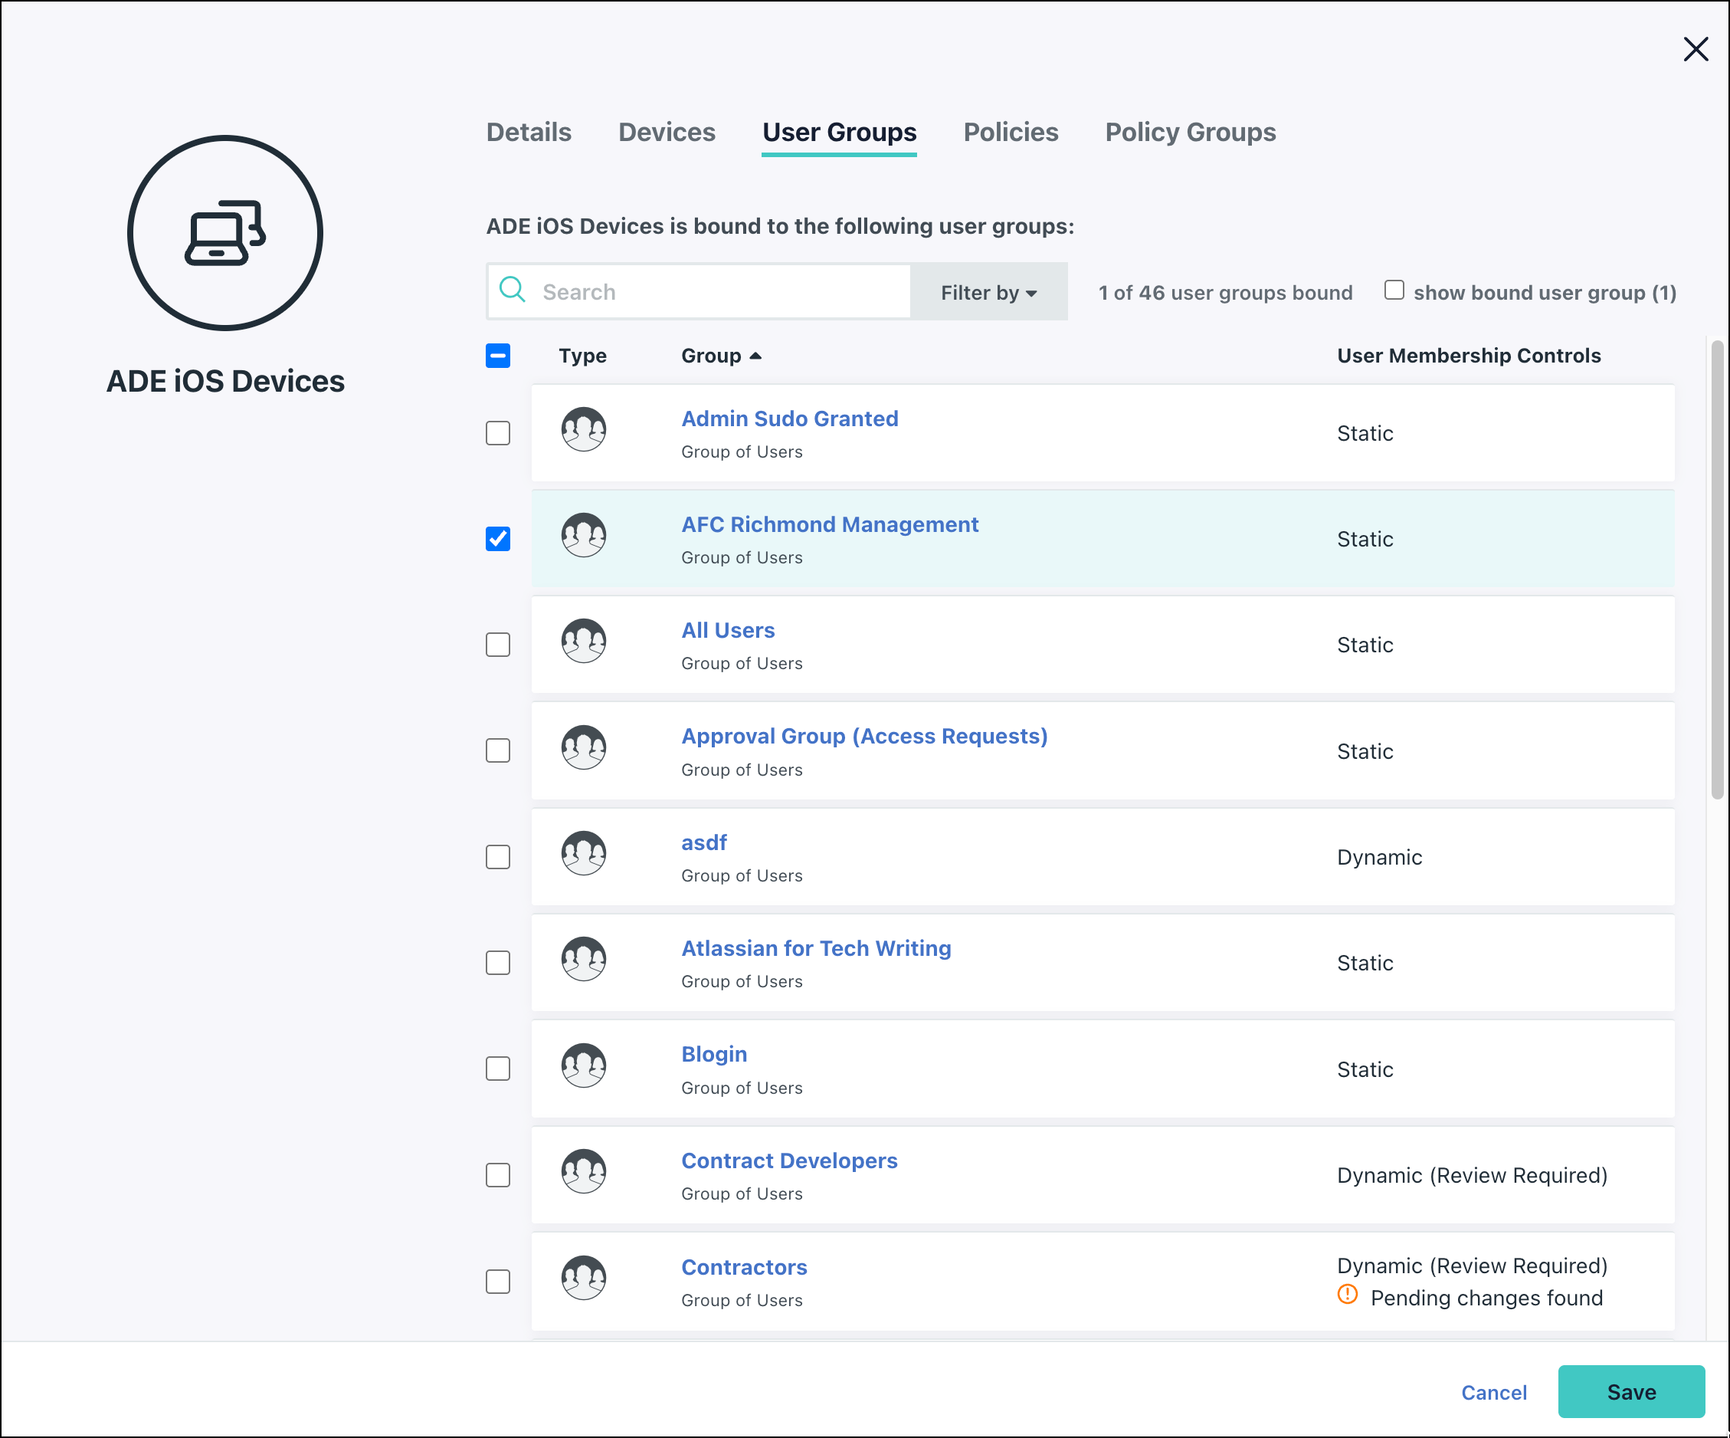Click the Contract Developers group icon
The height and width of the screenshot is (1438, 1730).
[x=583, y=1172]
